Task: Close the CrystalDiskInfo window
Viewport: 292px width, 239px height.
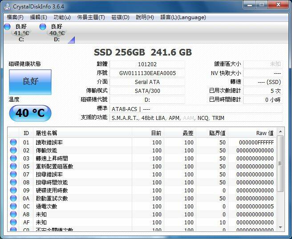Action: click(278, 5)
